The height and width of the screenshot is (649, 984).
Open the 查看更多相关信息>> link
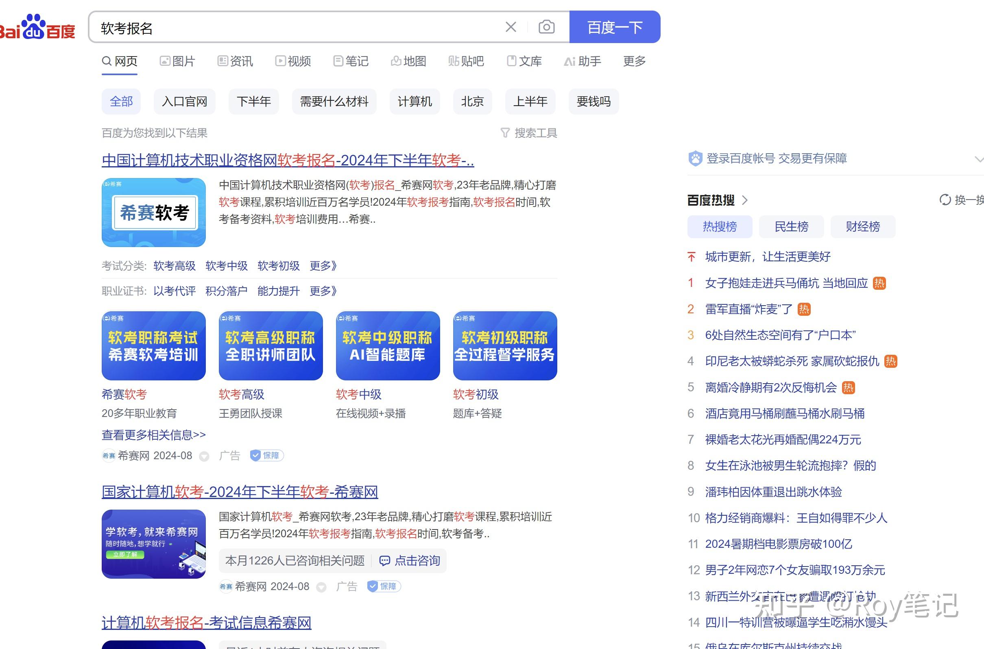[154, 435]
